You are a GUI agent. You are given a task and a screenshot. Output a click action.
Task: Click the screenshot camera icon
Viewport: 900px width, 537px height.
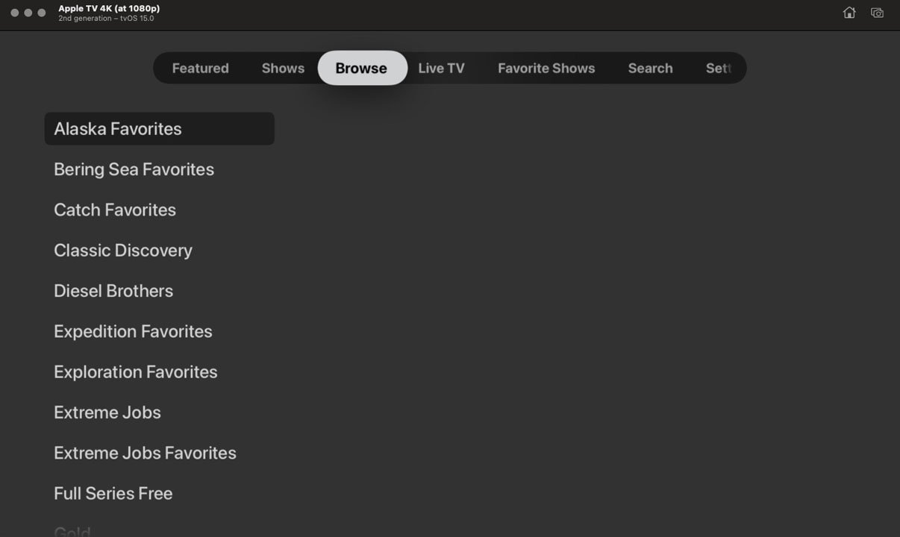[x=877, y=13]
